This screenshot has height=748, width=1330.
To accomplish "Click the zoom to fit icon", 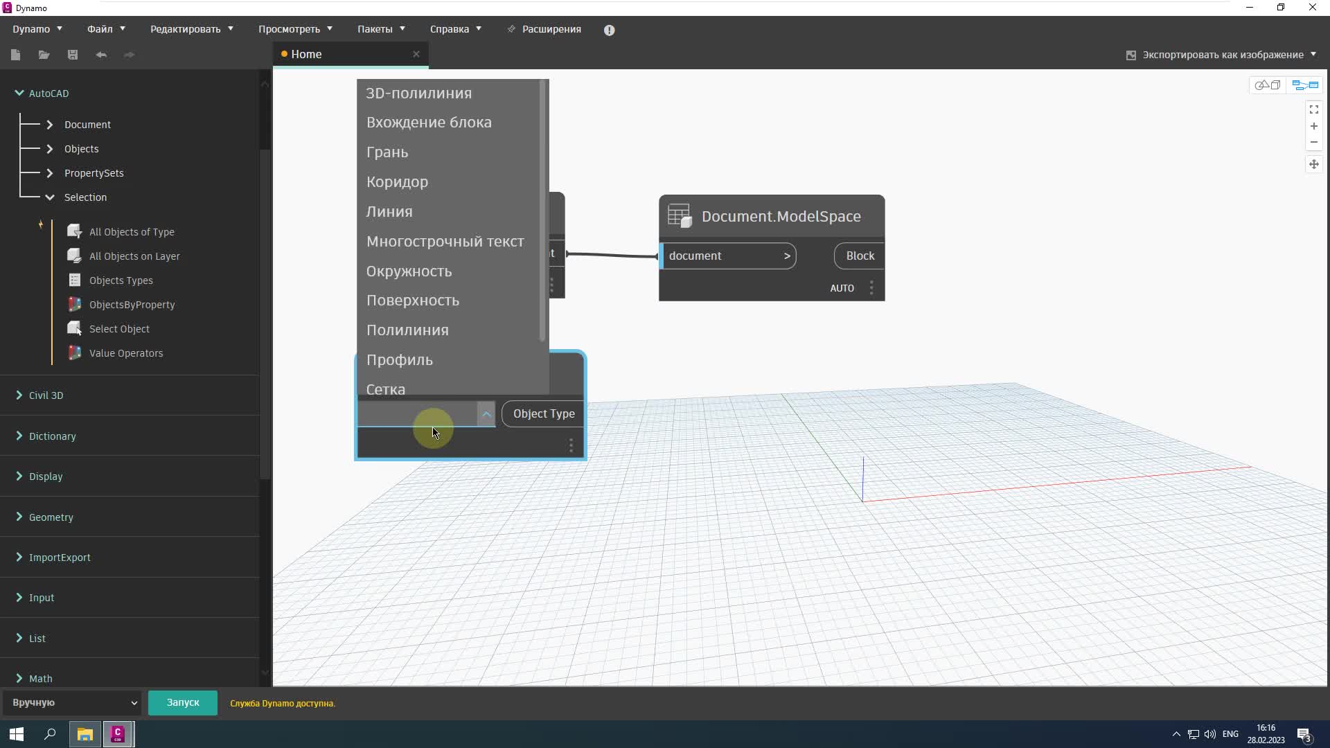I will (1313, 110).
